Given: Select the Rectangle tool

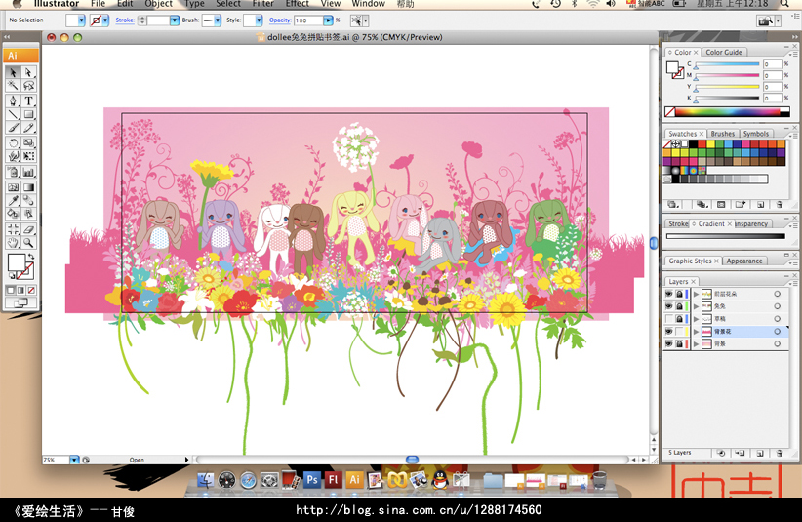Looking at the screenshot, I should click(28, 114).
